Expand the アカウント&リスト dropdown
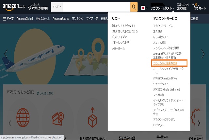The width and height of the screenshot is (209, 140). click(162, 8)
